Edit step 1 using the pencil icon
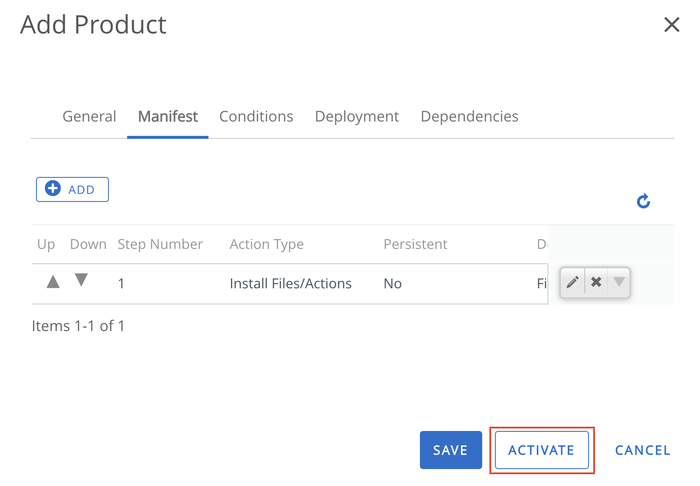This screenshot has height=486, width=700. [572, 282]
